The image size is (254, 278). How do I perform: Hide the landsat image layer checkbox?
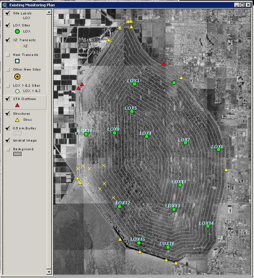coord(8,141)
